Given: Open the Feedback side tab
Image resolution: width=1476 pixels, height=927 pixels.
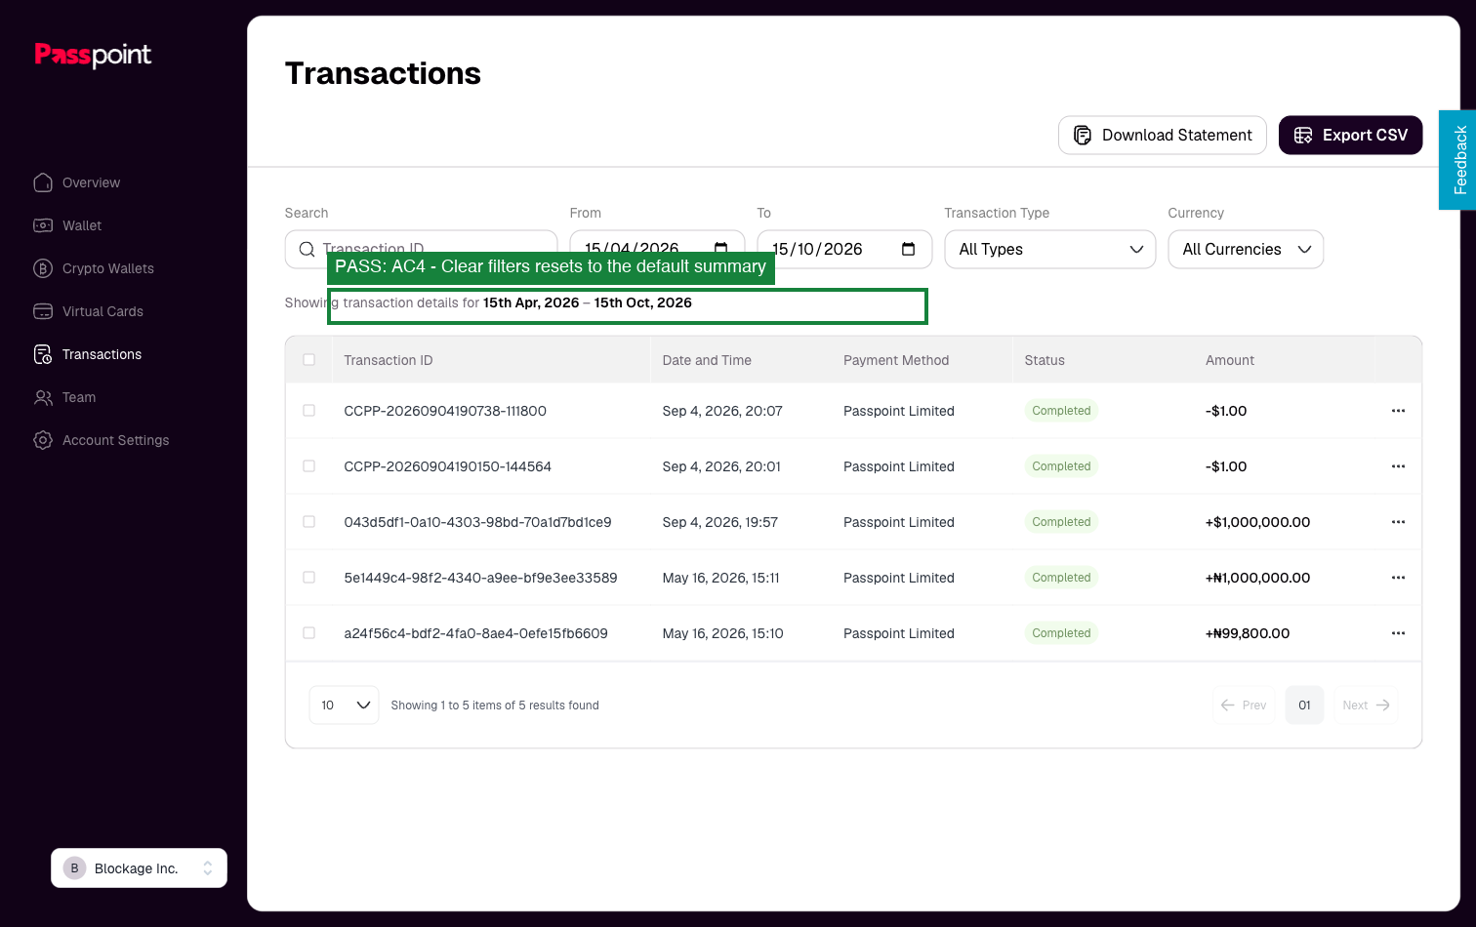Looking at the screenshot, I should [1457, 160].
